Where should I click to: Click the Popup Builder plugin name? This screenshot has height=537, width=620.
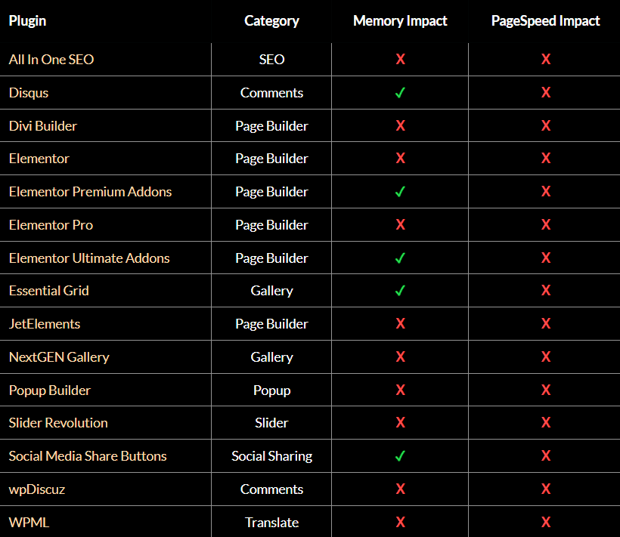click(x=50, y=390)
